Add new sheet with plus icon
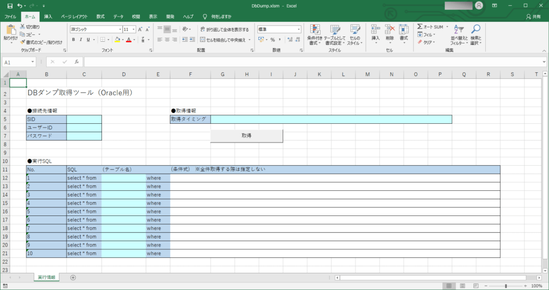549x290 pixels. 73,277
